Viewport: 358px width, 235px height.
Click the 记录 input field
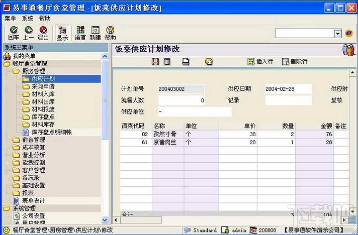point(289,100)
